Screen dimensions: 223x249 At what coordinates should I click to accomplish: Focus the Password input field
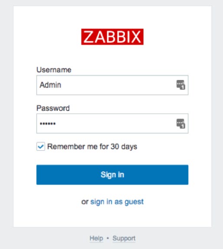pos(112,123)
